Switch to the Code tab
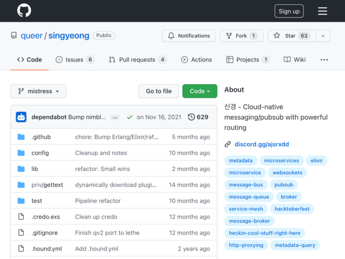Viewport: 345px width, 259px height. coord(30,60)
